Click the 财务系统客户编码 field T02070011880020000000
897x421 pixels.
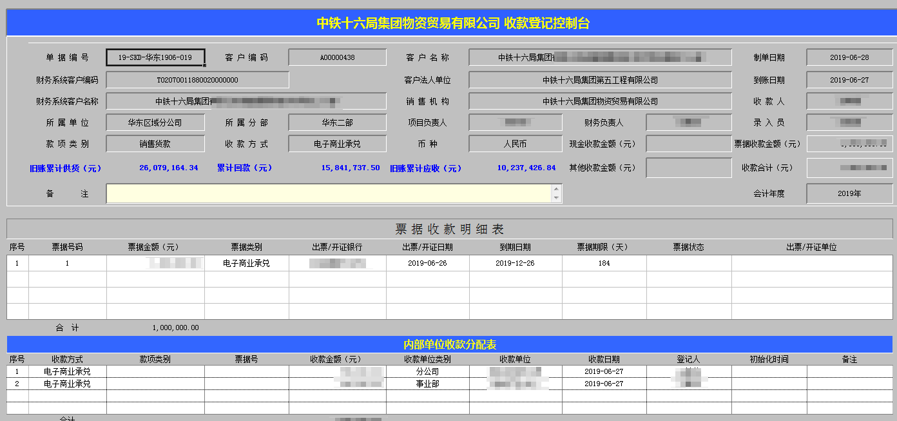click(198, 80)
